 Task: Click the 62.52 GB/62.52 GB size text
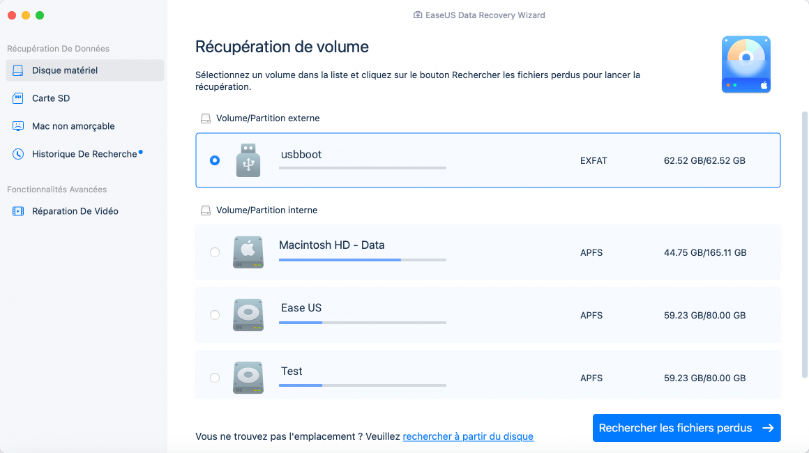click(x=704, y=160)
